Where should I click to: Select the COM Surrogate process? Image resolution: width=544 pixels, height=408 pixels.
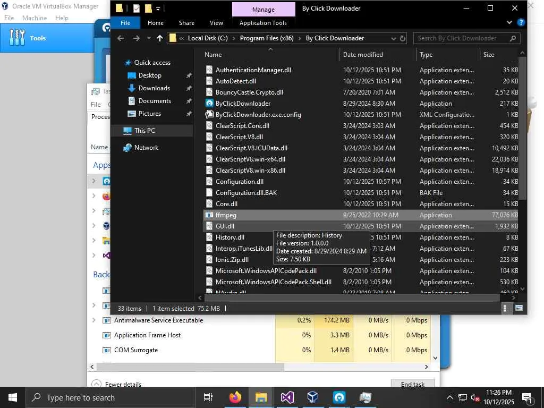(x=135, y=350)
